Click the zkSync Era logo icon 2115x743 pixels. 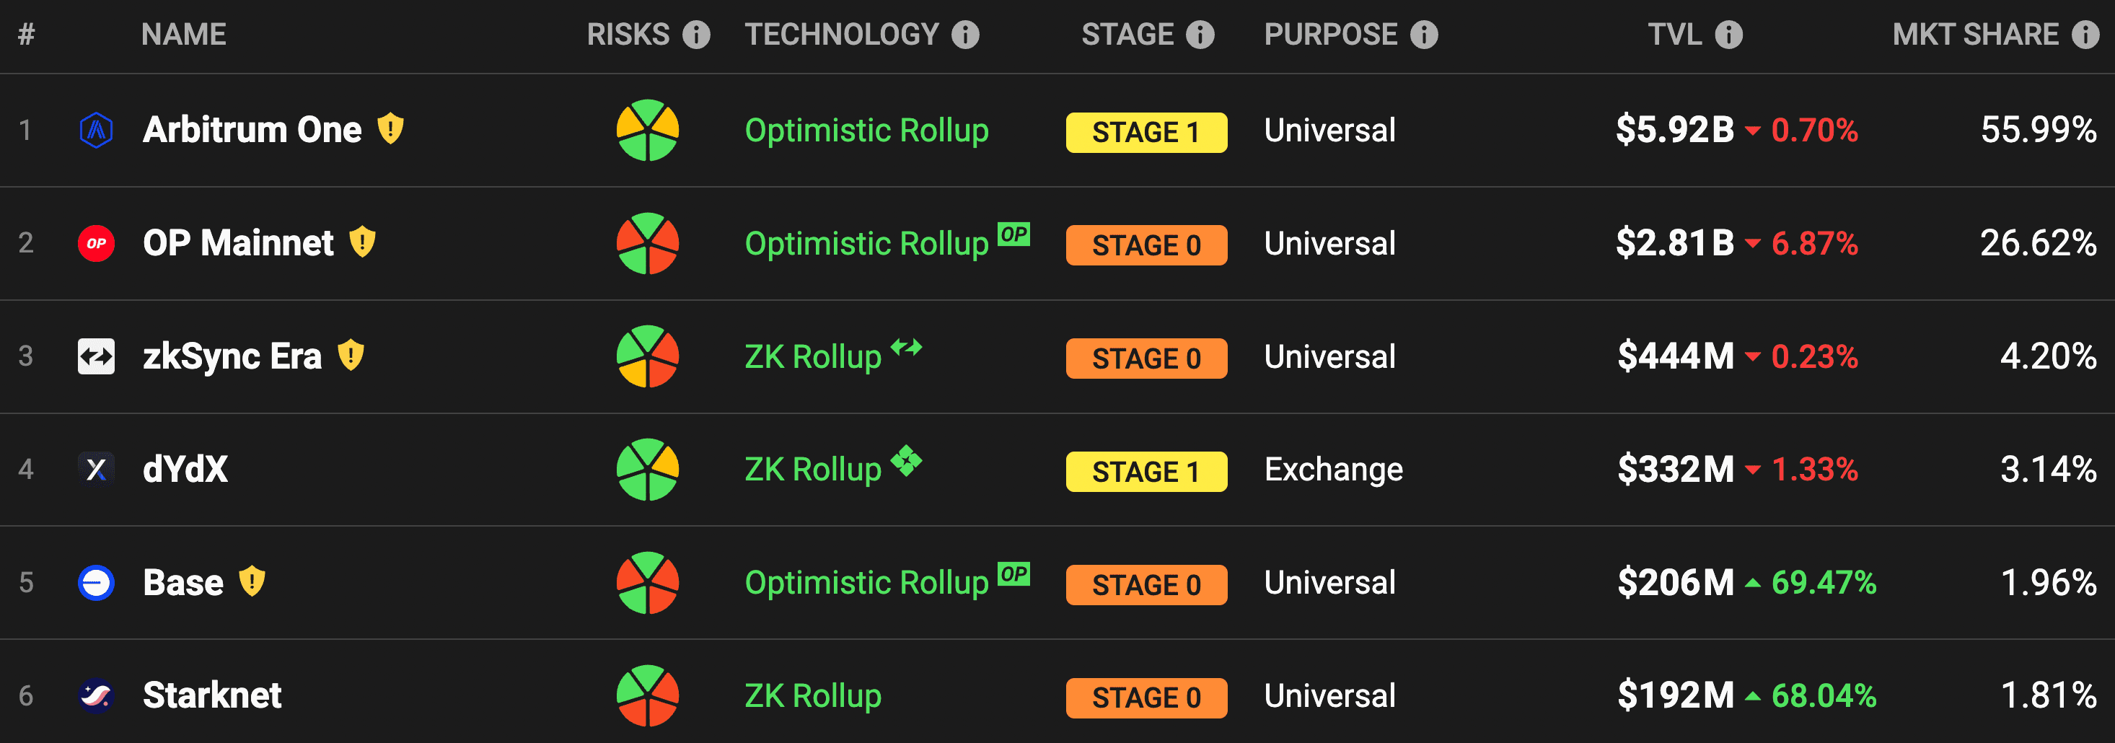point(96,356)
